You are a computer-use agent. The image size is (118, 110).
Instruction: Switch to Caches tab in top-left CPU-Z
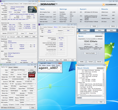coord(6,4)
